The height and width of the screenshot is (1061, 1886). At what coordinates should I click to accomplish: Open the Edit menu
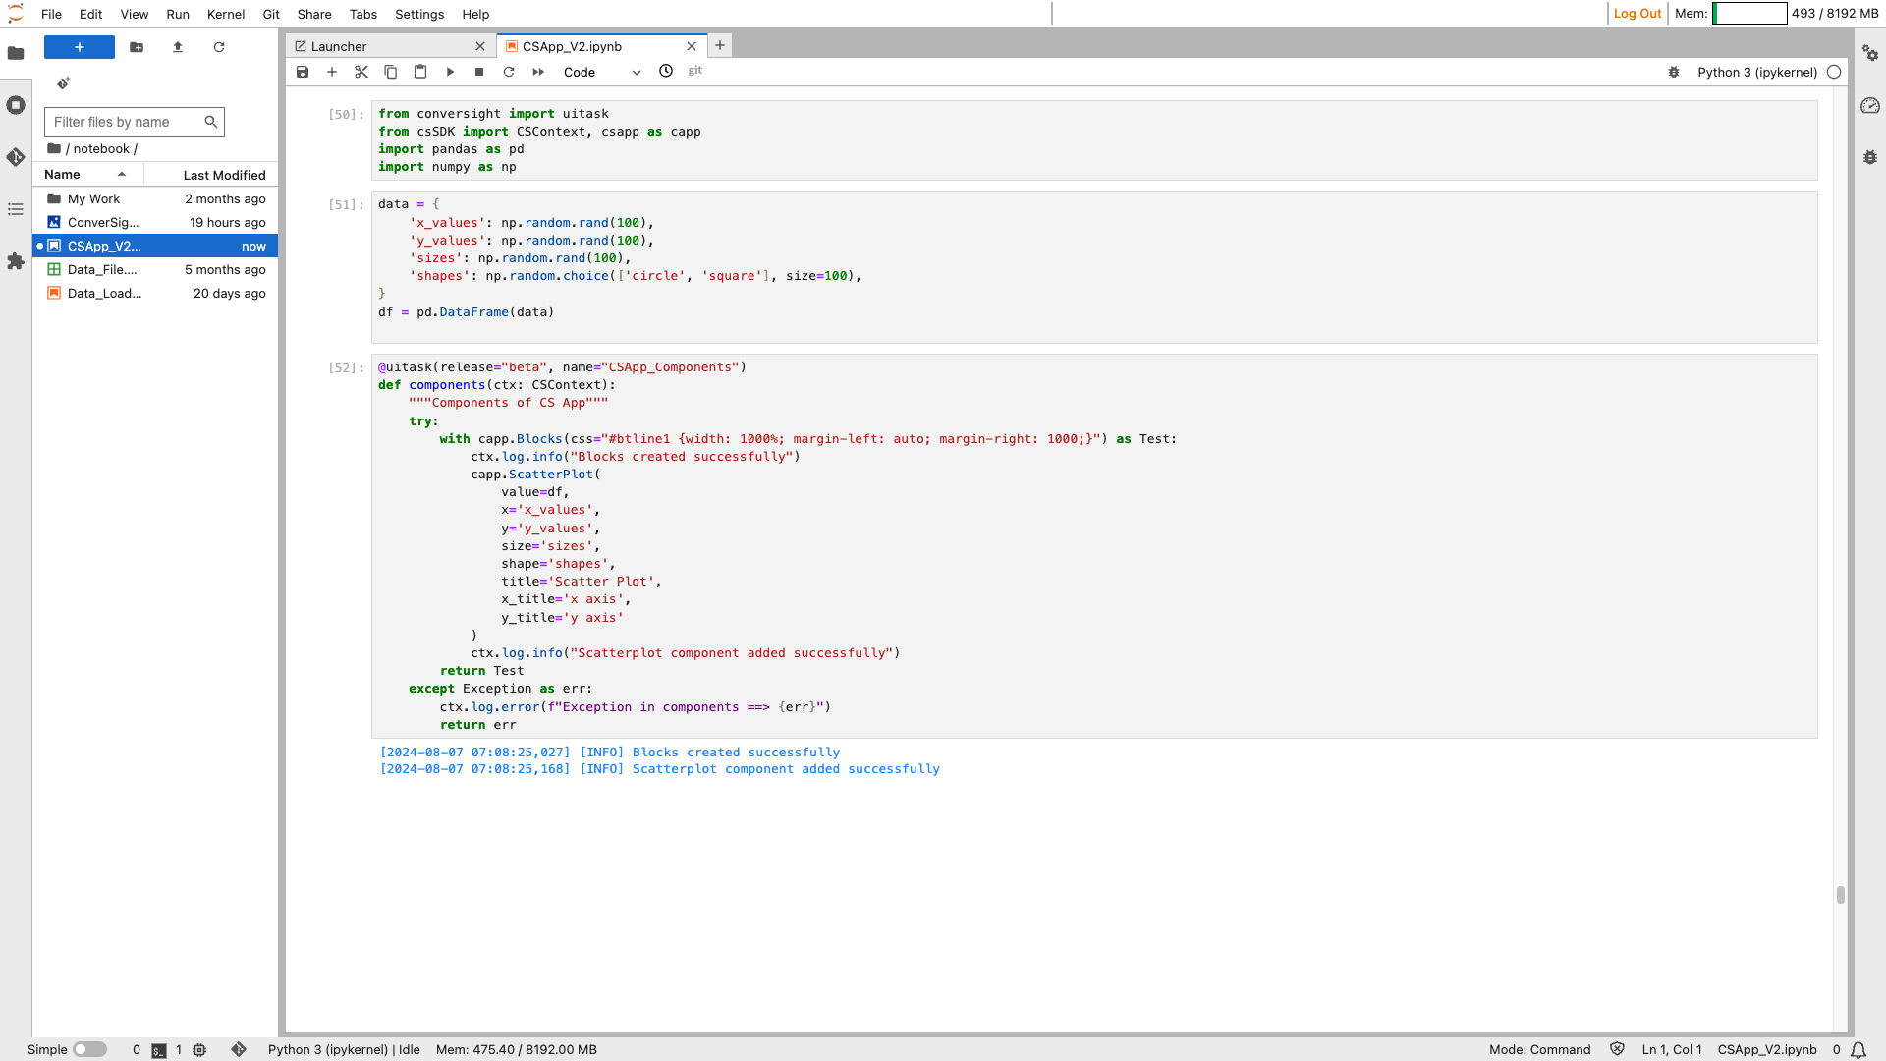tap(91, 14)
